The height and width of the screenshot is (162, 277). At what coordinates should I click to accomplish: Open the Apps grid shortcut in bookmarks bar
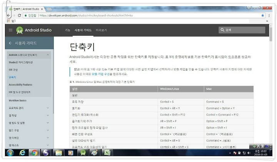pyautogui.click(x=8, y=21)
